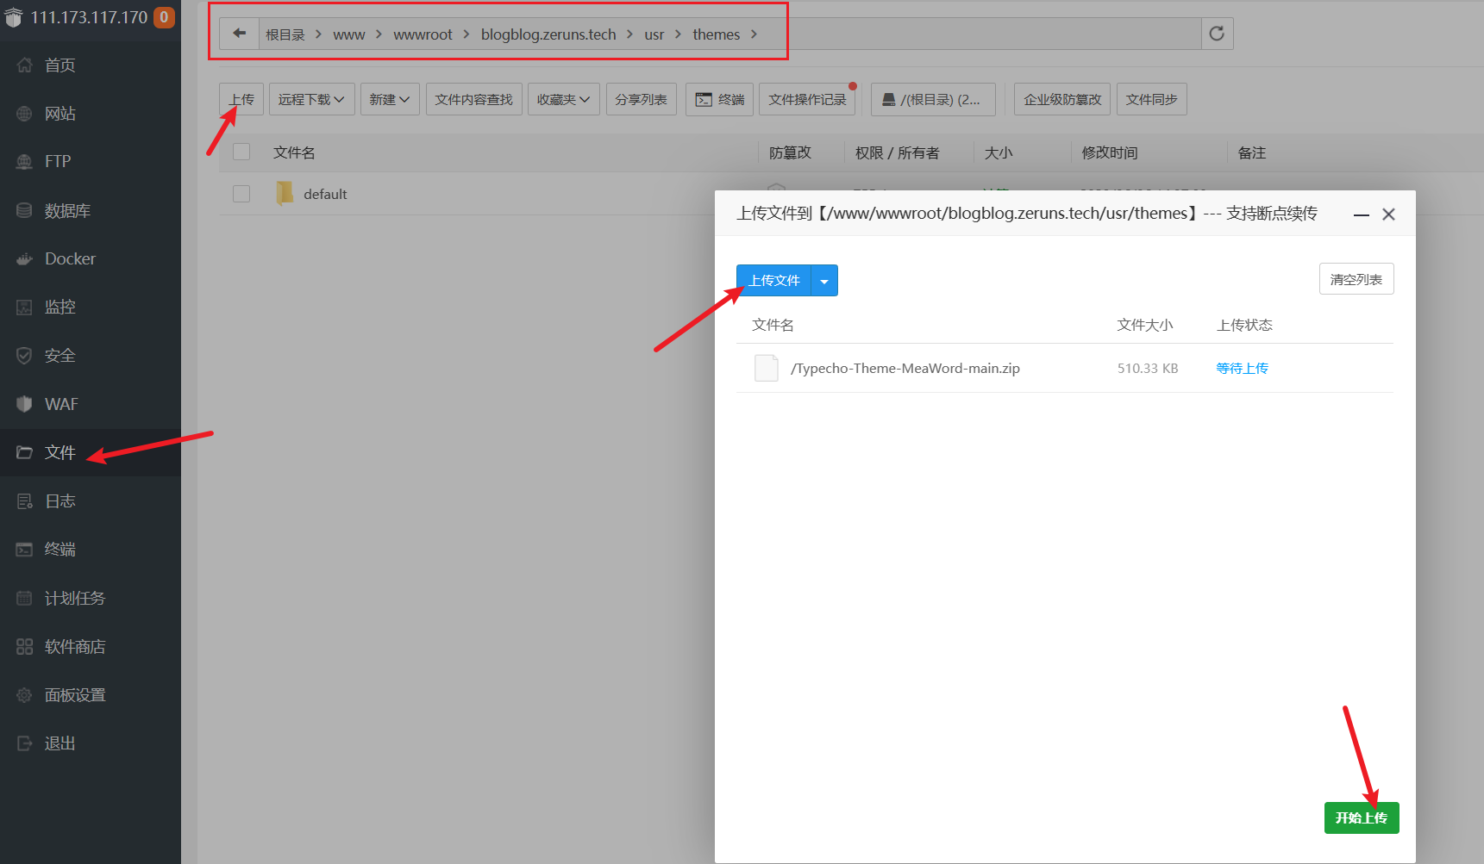Navigate to usr in the path bar
This screenshot has height=864, width=1484.
(654, 34)
